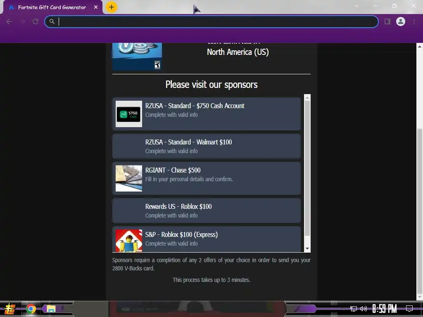Click the browser back arrow
The image size is (423, 317).
(9, 21)
